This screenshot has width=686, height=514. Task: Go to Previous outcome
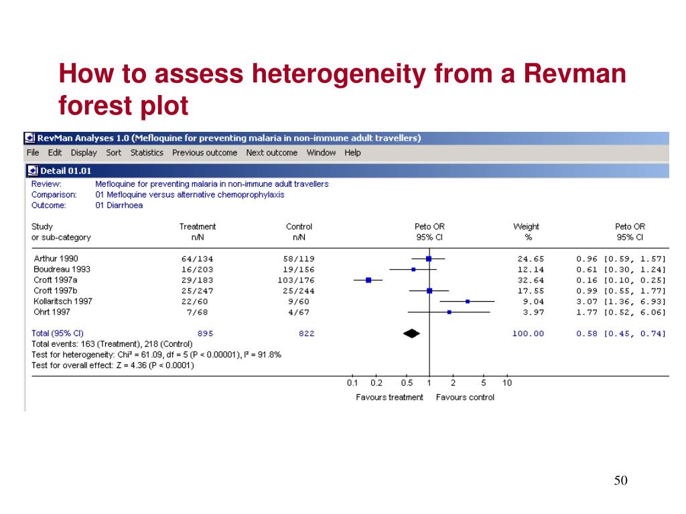tap(204, 153)
